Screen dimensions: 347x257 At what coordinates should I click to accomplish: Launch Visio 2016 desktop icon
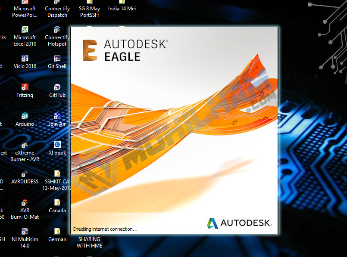[x=25, y=62]
